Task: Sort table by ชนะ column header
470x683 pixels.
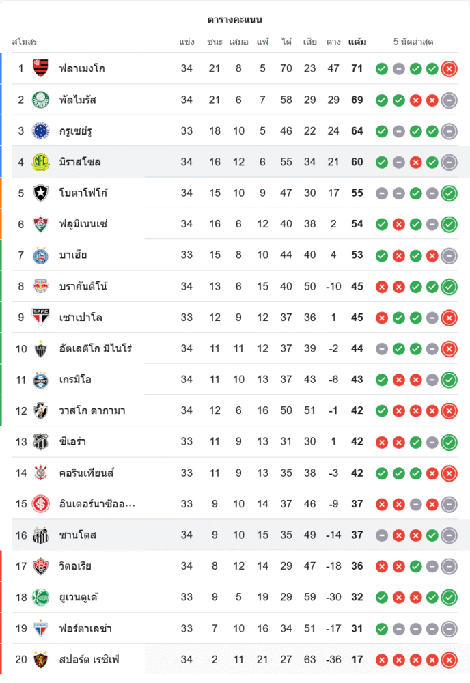Action: click(x=215, y=42)
